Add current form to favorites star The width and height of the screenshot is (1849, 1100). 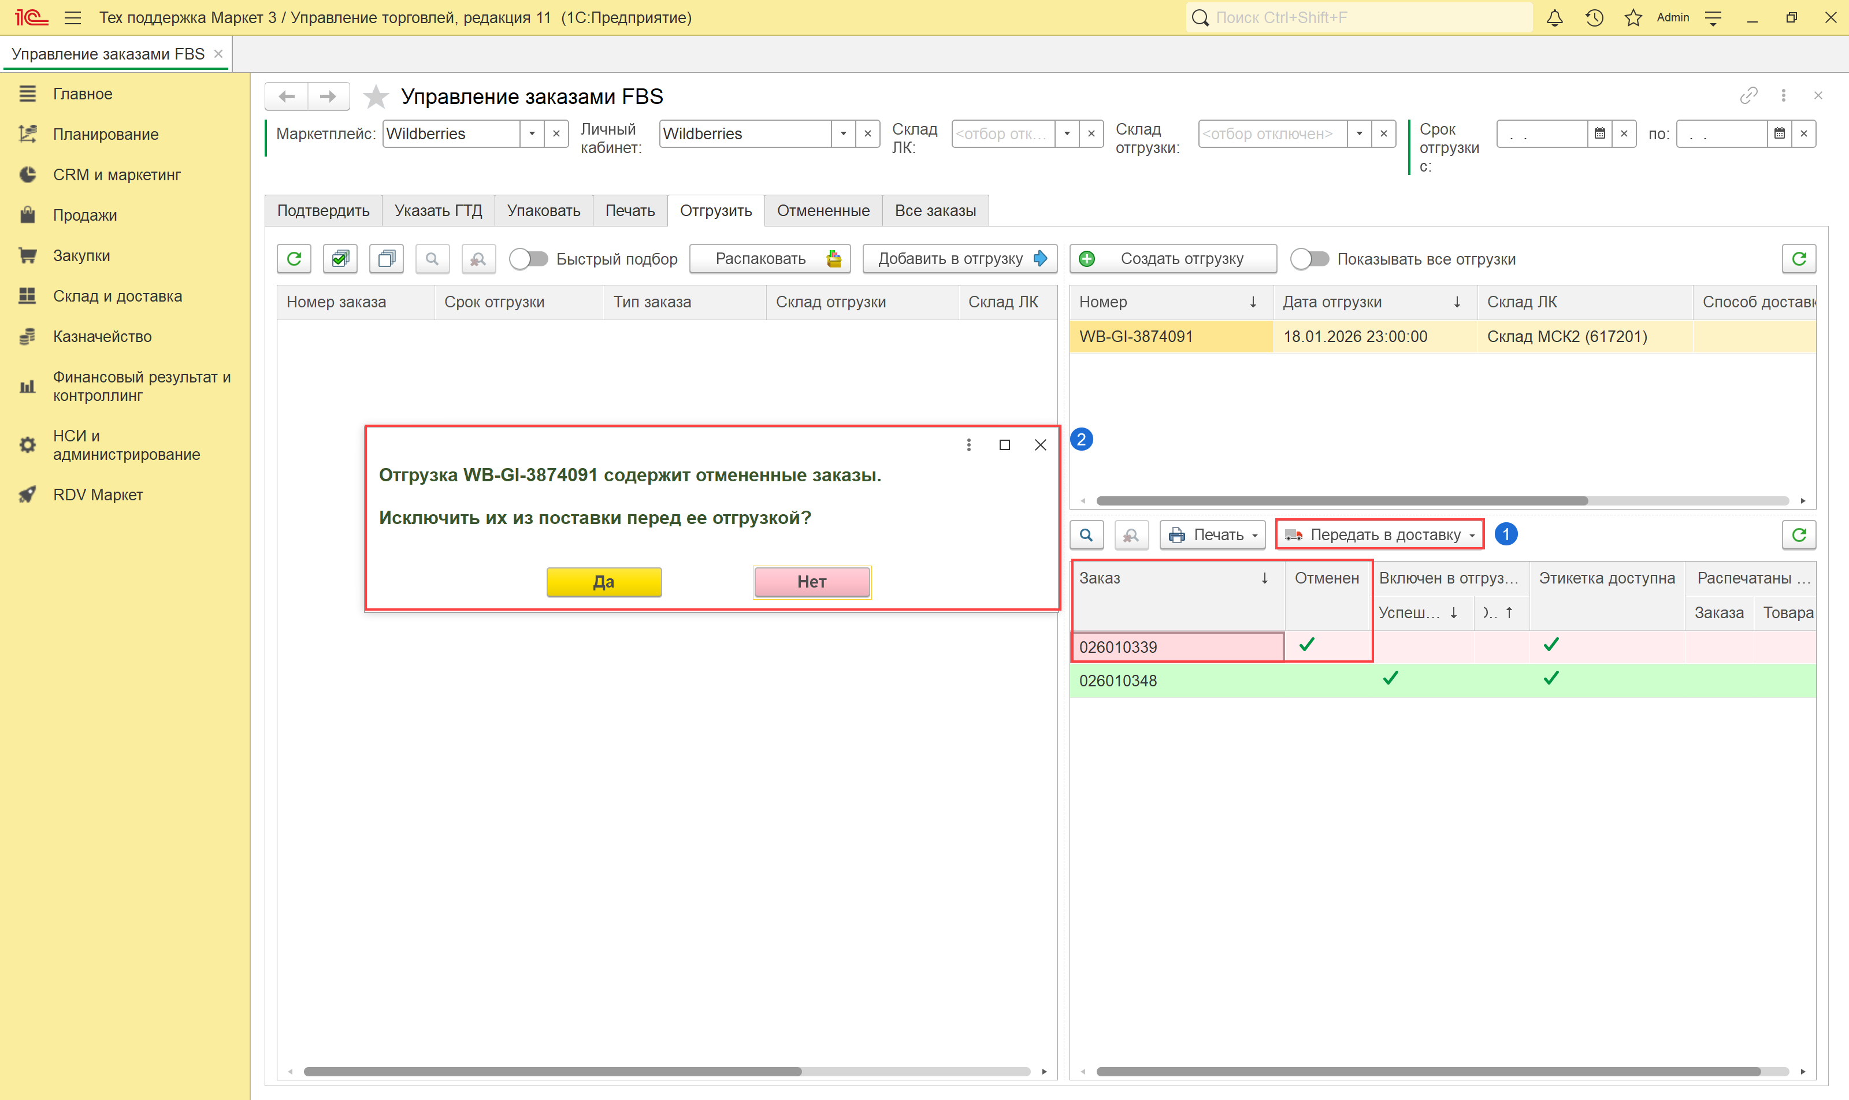point(376,96)
